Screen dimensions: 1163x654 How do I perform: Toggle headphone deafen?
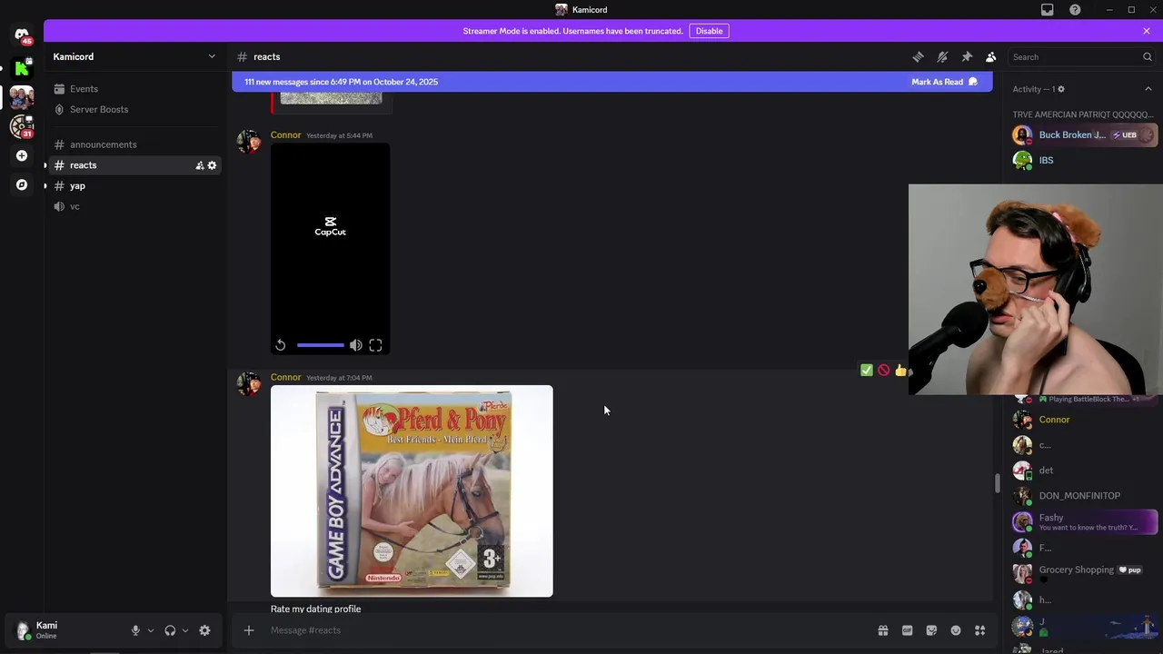click(x=170, y=630)
